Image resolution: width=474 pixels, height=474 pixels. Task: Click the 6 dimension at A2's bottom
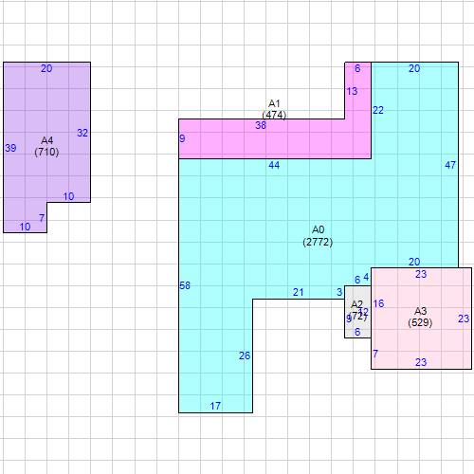(357, 332)
